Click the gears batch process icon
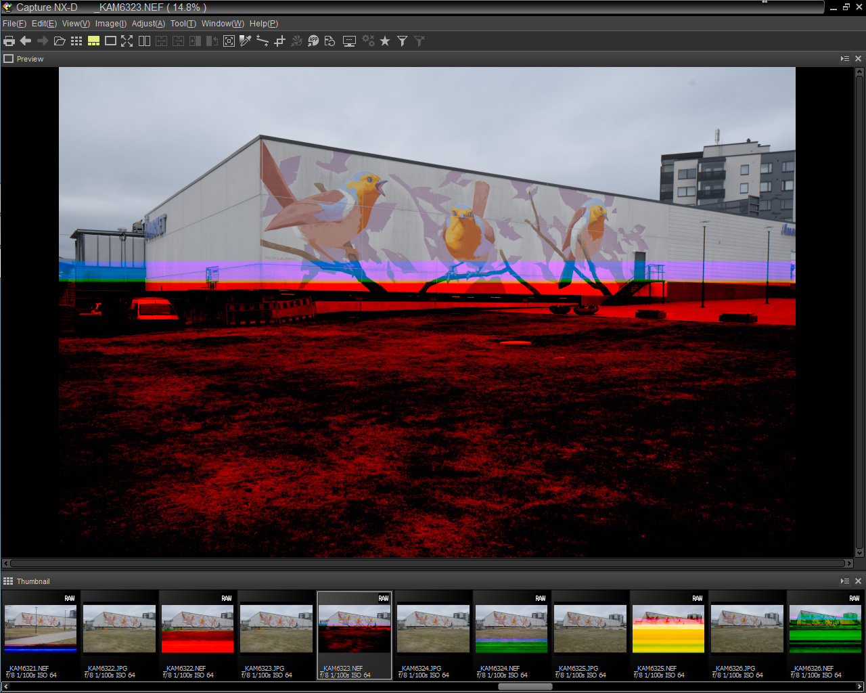The width and height of the screenshot is (866, 693). coord(368,41)
